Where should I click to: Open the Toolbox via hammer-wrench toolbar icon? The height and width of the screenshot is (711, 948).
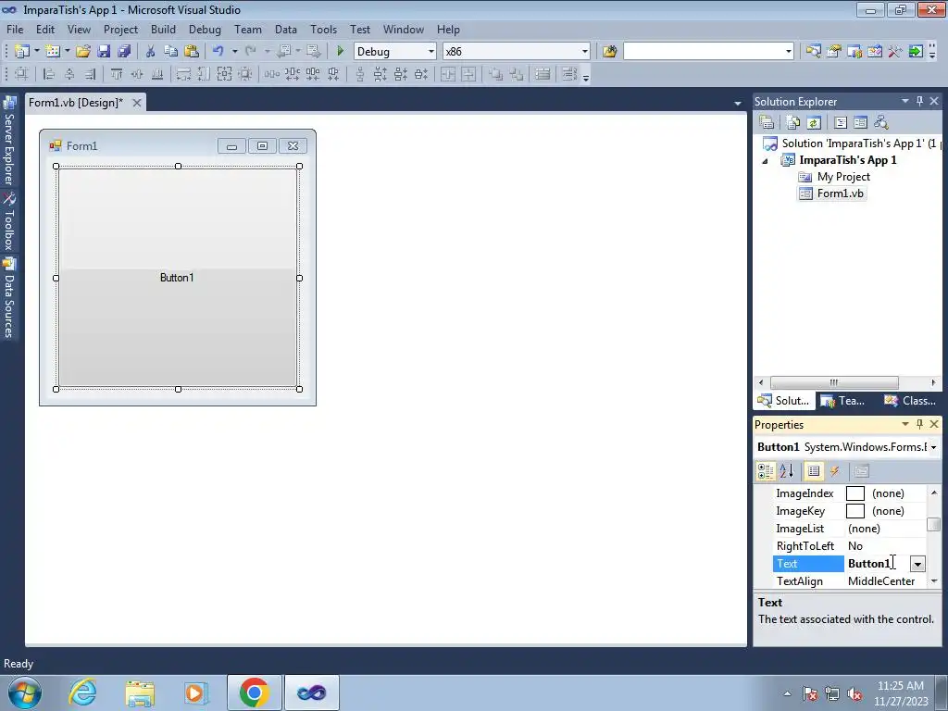(895, 52)
